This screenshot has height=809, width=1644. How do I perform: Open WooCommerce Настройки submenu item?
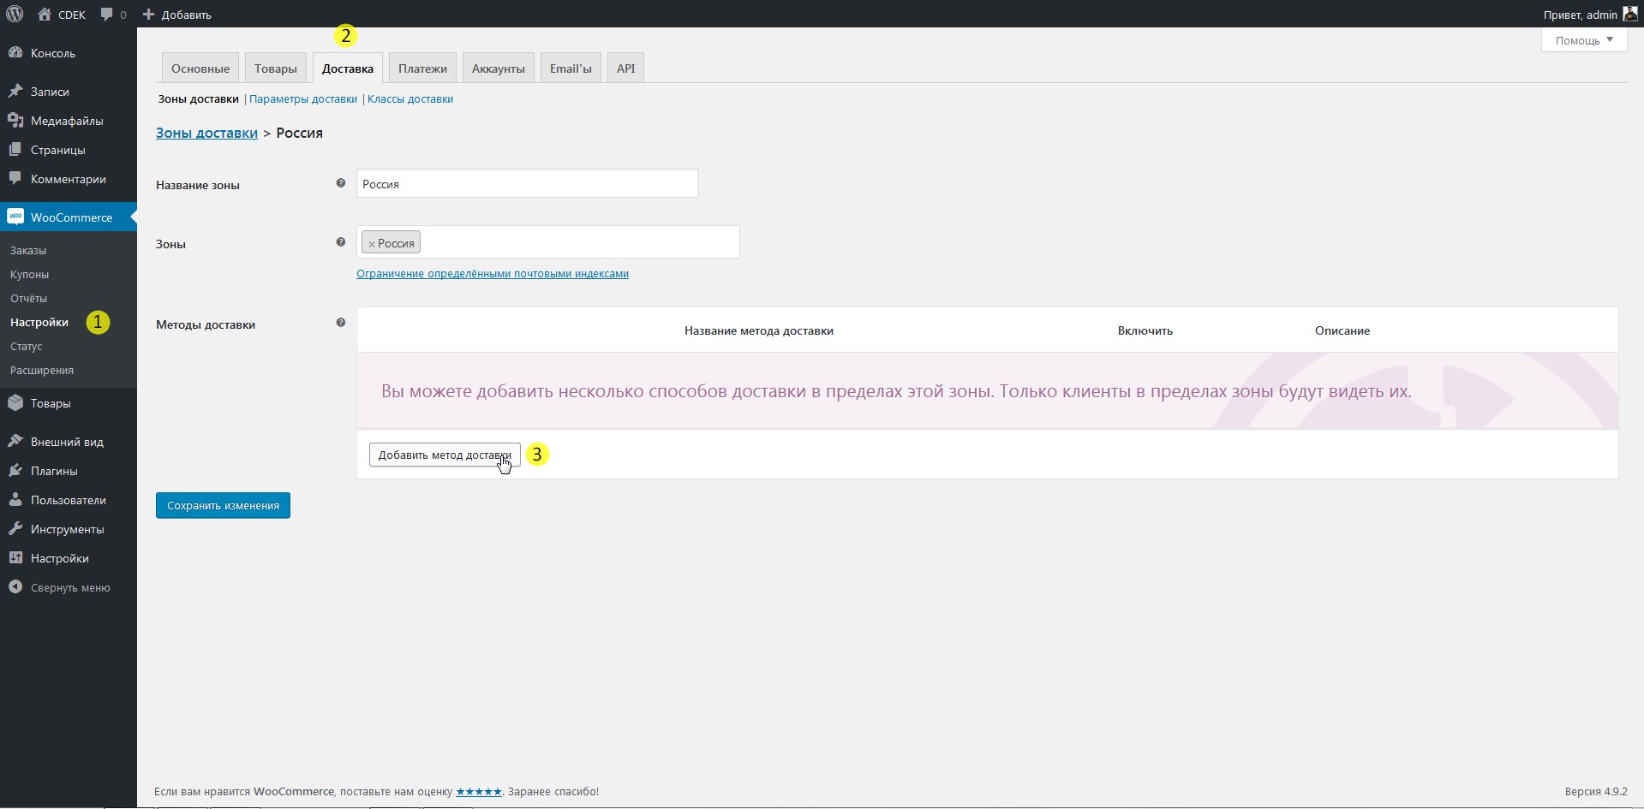pos(39,322)
